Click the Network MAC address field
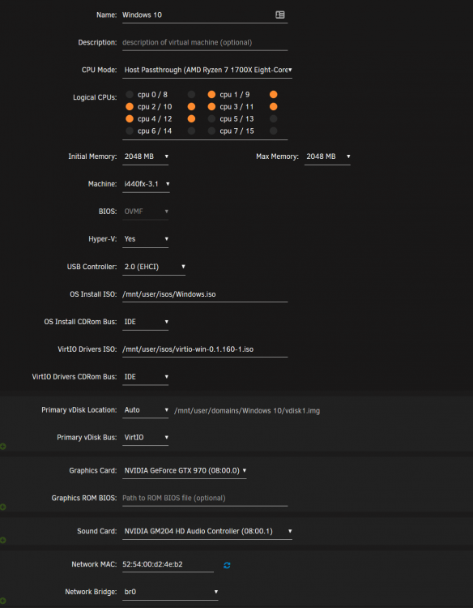The image size is (473, 608). [168, 564]
